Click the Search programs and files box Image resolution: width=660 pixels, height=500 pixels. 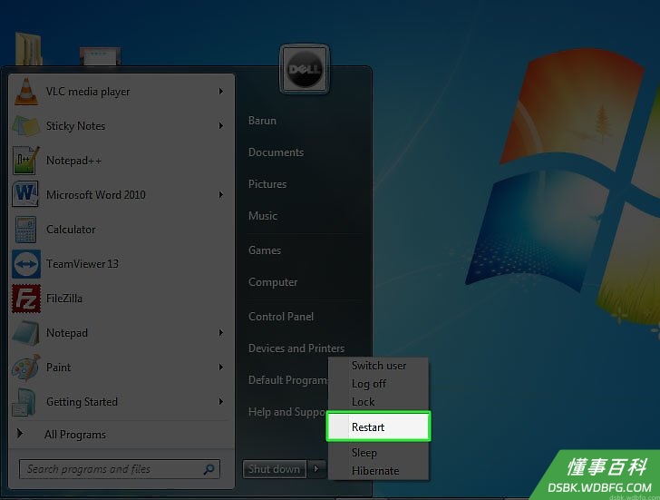(120, 469)
